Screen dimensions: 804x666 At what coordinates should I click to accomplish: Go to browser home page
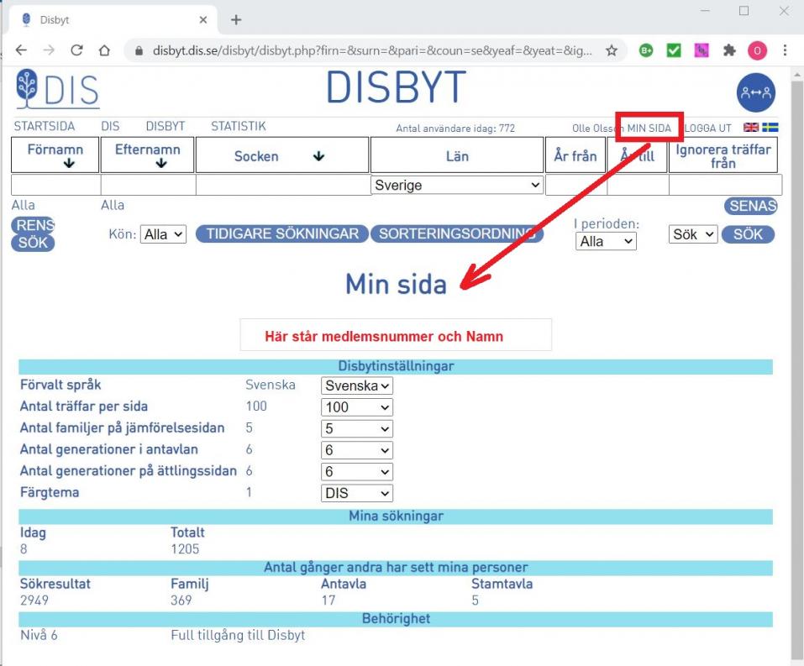point(104,50)
